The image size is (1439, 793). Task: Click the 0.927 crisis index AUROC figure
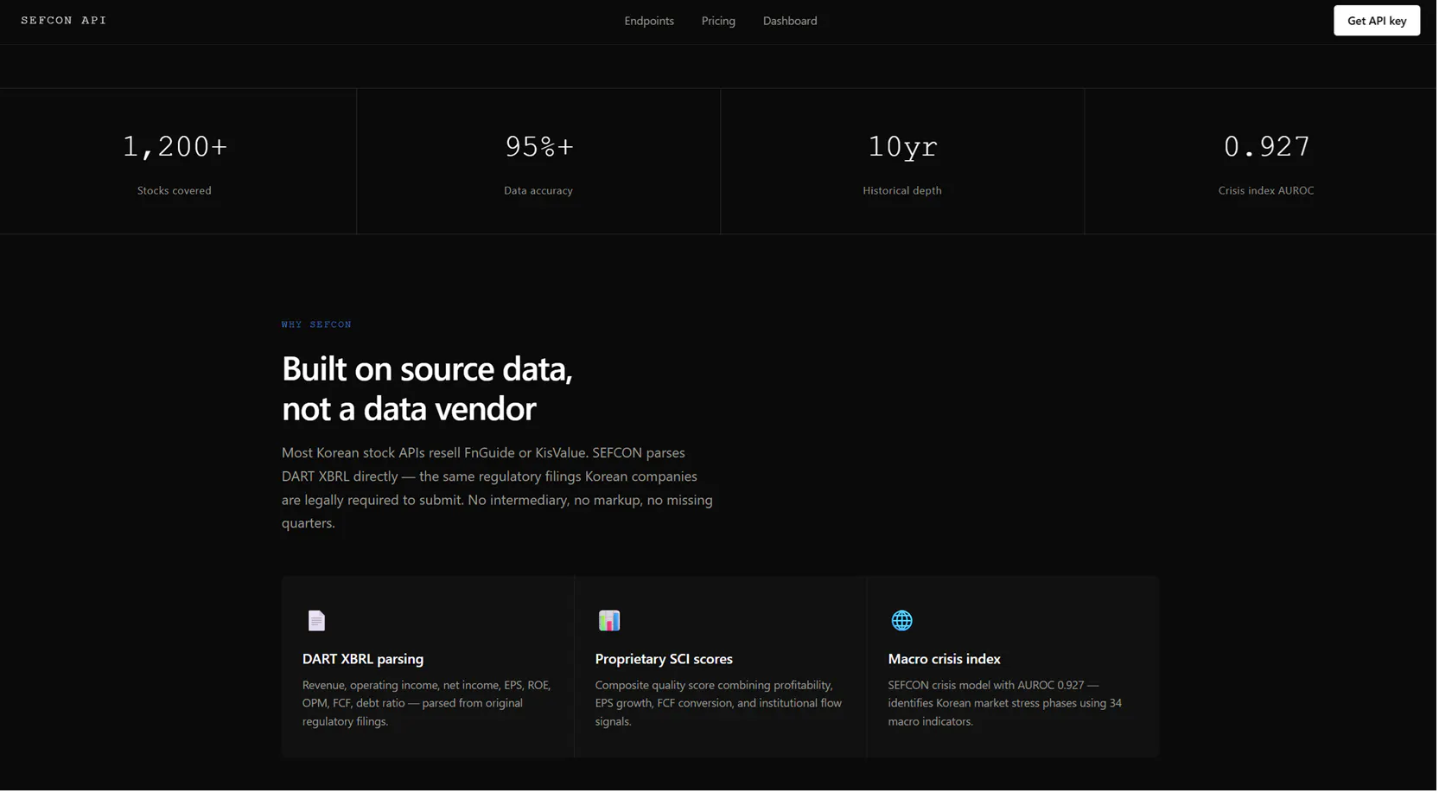pos(1269,147)
